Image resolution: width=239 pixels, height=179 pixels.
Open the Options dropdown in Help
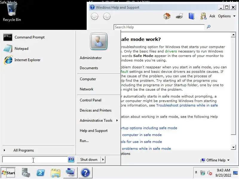point(227,16)
